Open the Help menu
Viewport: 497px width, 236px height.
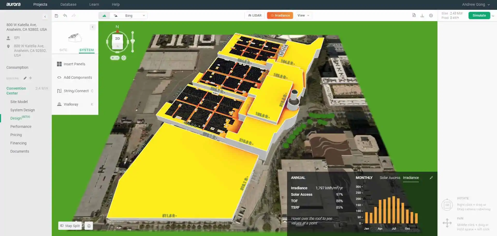116,4
